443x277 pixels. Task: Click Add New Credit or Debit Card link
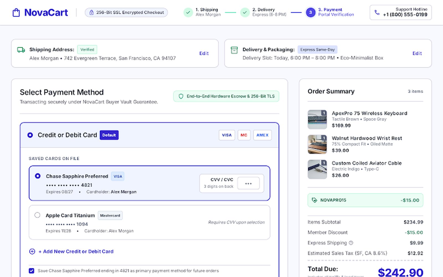click(76, 252)
